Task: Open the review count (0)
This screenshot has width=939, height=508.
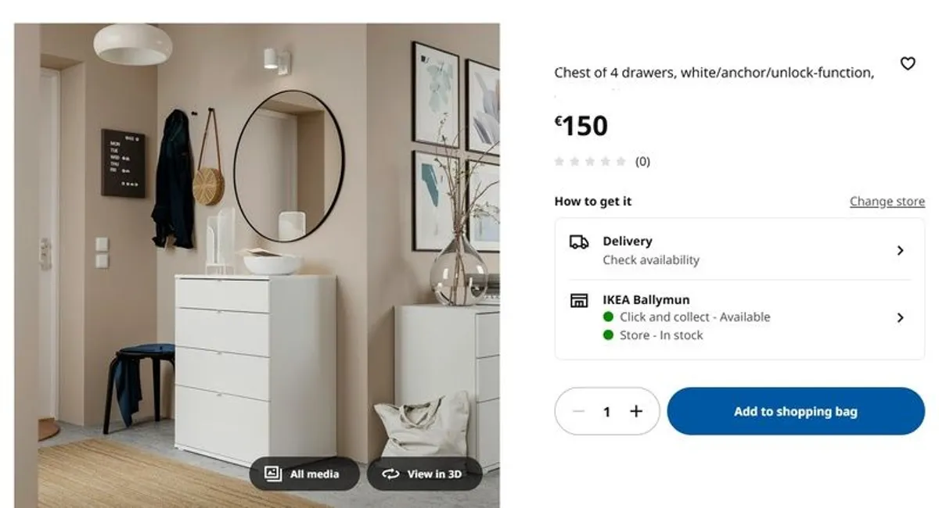Action: [642, 162]
